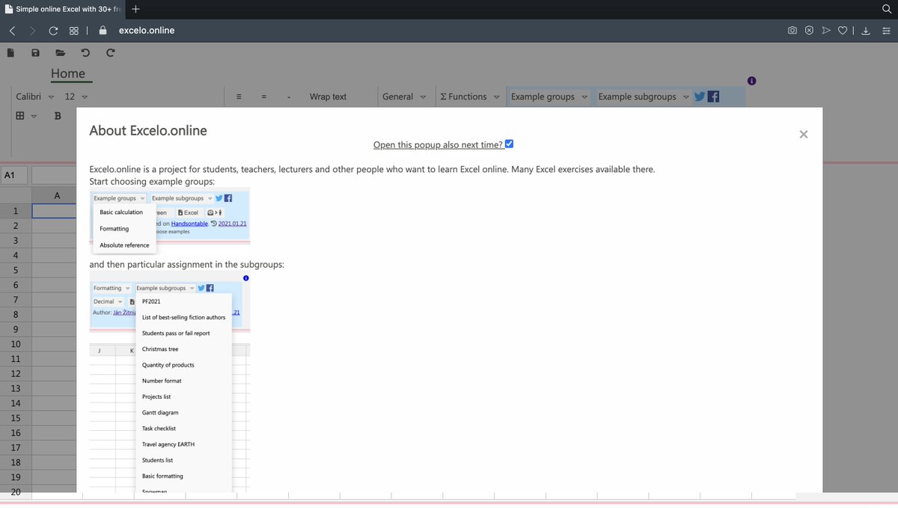Undo the last action
Viewport: 898px width, 508px height.
click(x=85, y=52)
